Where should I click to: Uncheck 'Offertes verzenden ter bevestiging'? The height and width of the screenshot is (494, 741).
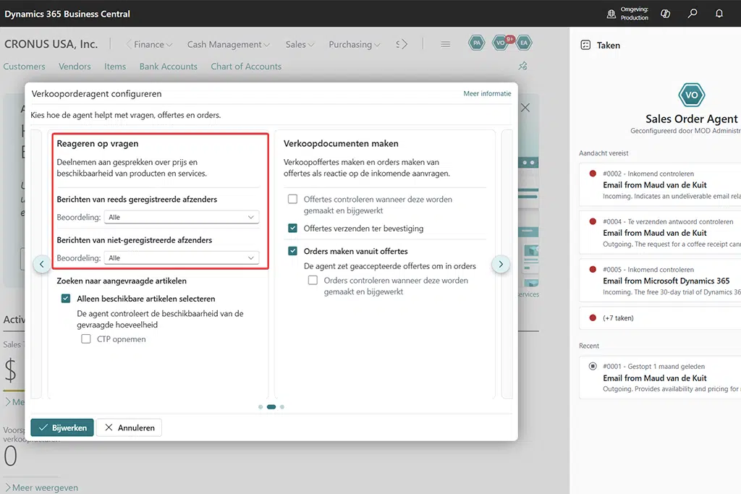pyautogui.click(x=293, y=228)
